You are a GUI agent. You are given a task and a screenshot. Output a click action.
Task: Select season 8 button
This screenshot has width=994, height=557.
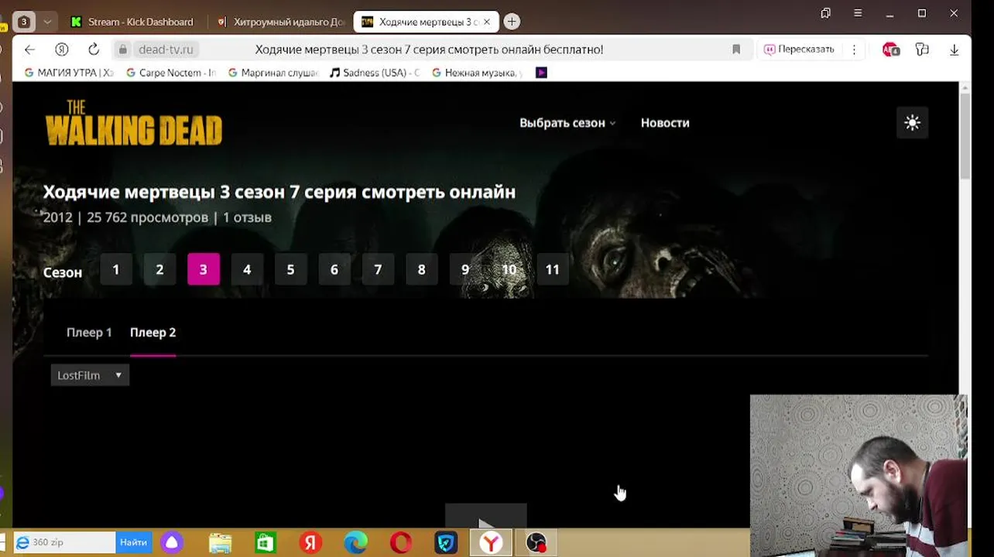click(x=421, y=269)
